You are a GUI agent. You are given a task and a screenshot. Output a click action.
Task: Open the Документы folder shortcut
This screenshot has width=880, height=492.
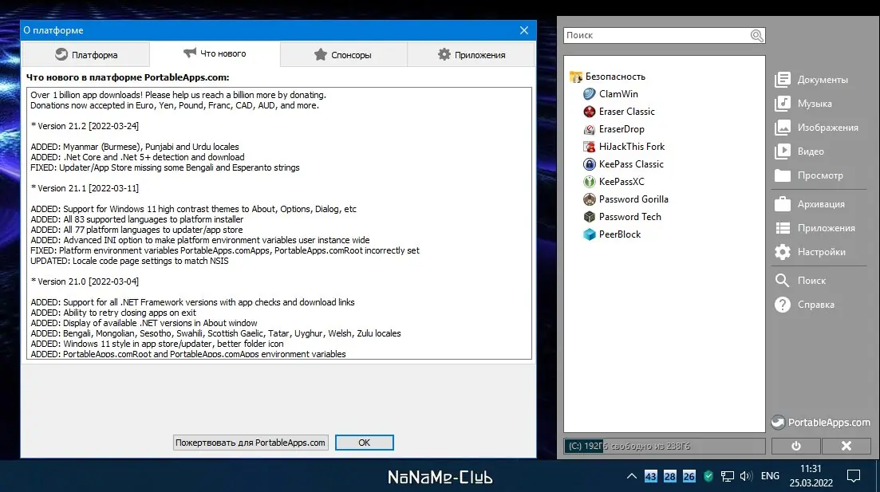(811, 80)
